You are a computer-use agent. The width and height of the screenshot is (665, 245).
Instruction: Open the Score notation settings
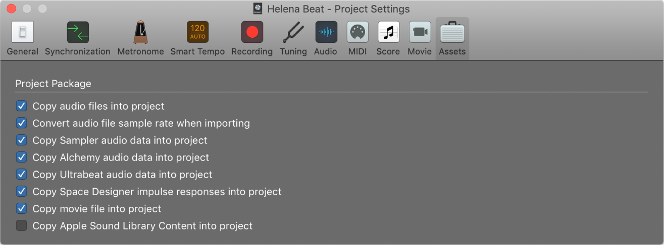tap(388, 38)
